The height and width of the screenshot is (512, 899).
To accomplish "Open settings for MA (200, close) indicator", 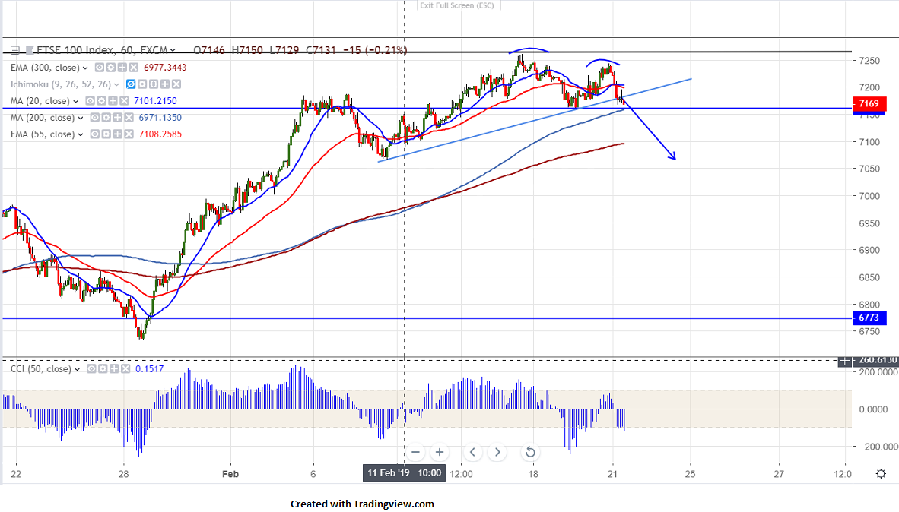I will pos(106,118).
